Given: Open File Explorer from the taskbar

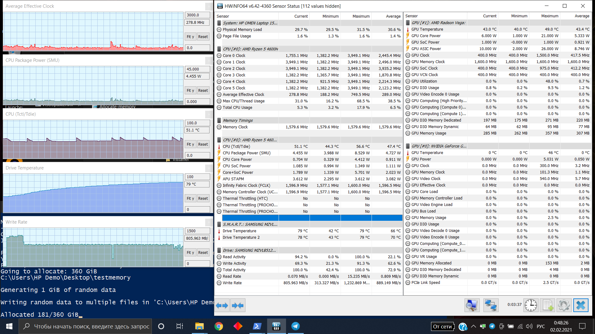Looking at the screenshot, I should coord(199,326).
